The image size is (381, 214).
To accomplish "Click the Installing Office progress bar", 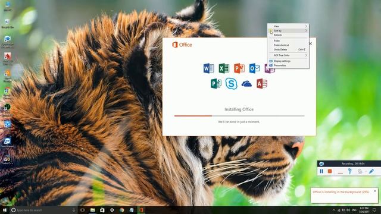I will click(x=239, y=116).
